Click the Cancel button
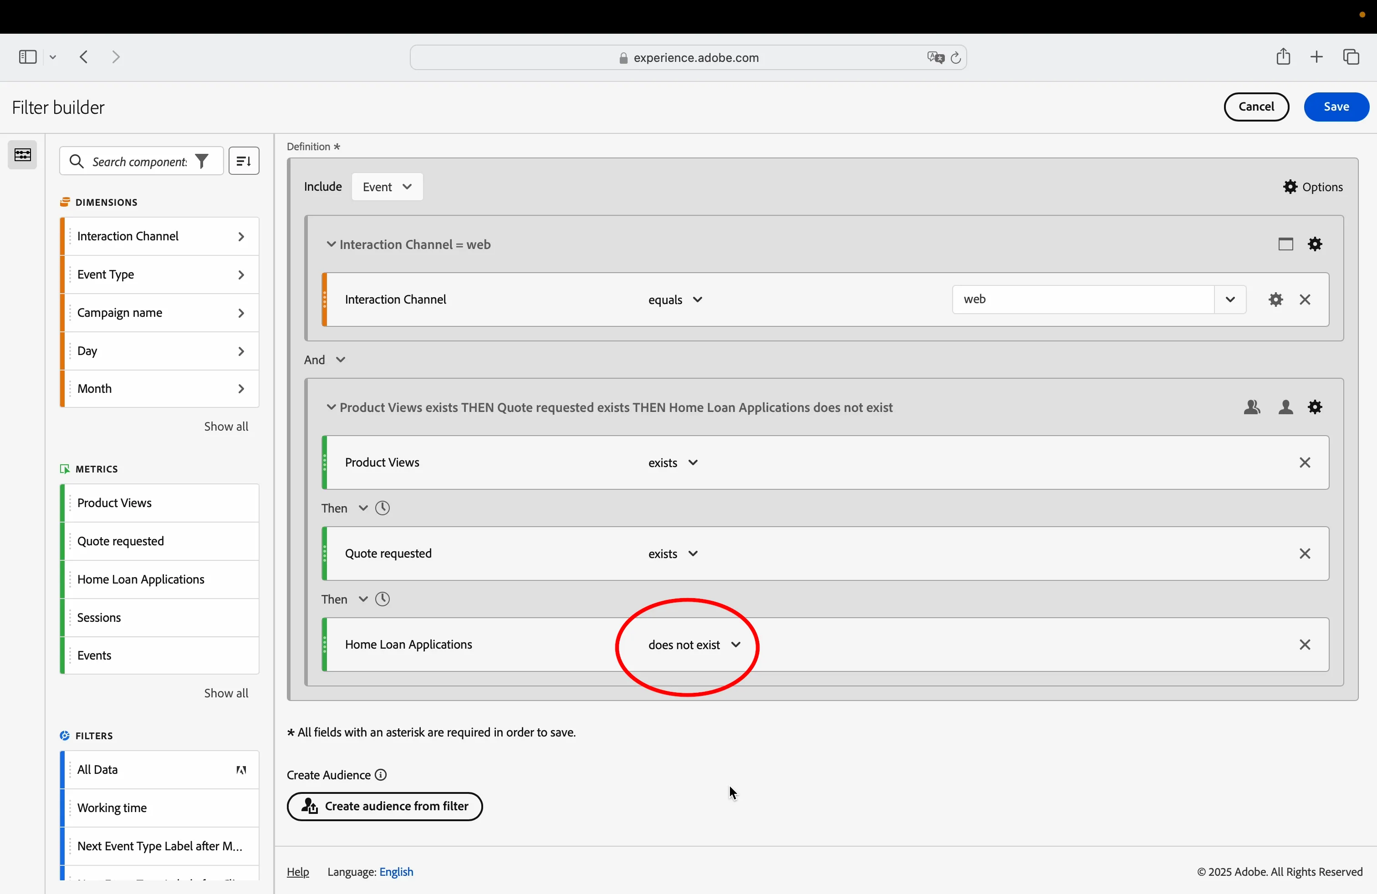This screenshot has height=894, width=1377. click(x=1256, y=107)
